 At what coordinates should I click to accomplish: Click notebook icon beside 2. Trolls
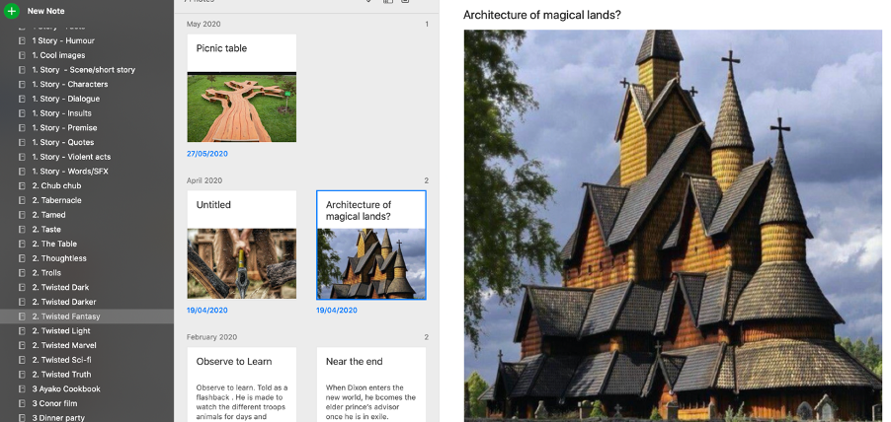coord(22,273)
